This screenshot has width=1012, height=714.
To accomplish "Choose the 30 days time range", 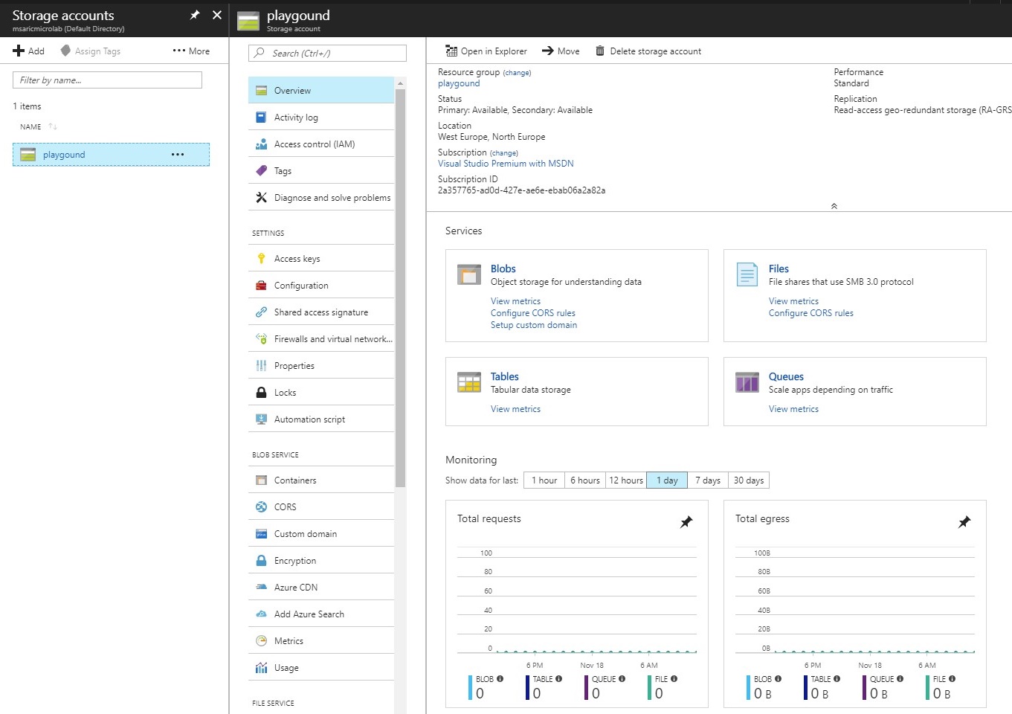I will tap(748, 480).
